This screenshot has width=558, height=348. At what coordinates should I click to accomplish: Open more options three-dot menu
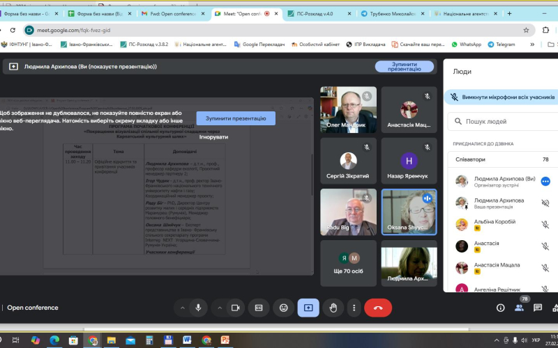[354, 308]
